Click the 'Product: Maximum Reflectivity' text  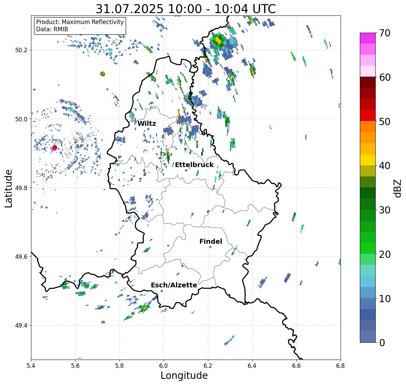80,22
